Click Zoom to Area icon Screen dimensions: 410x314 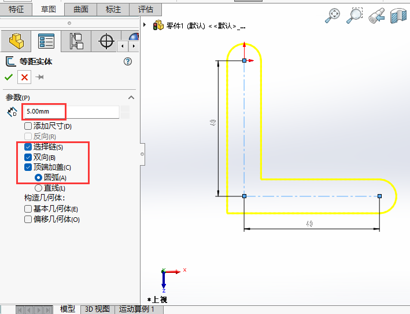click(354, 15)
